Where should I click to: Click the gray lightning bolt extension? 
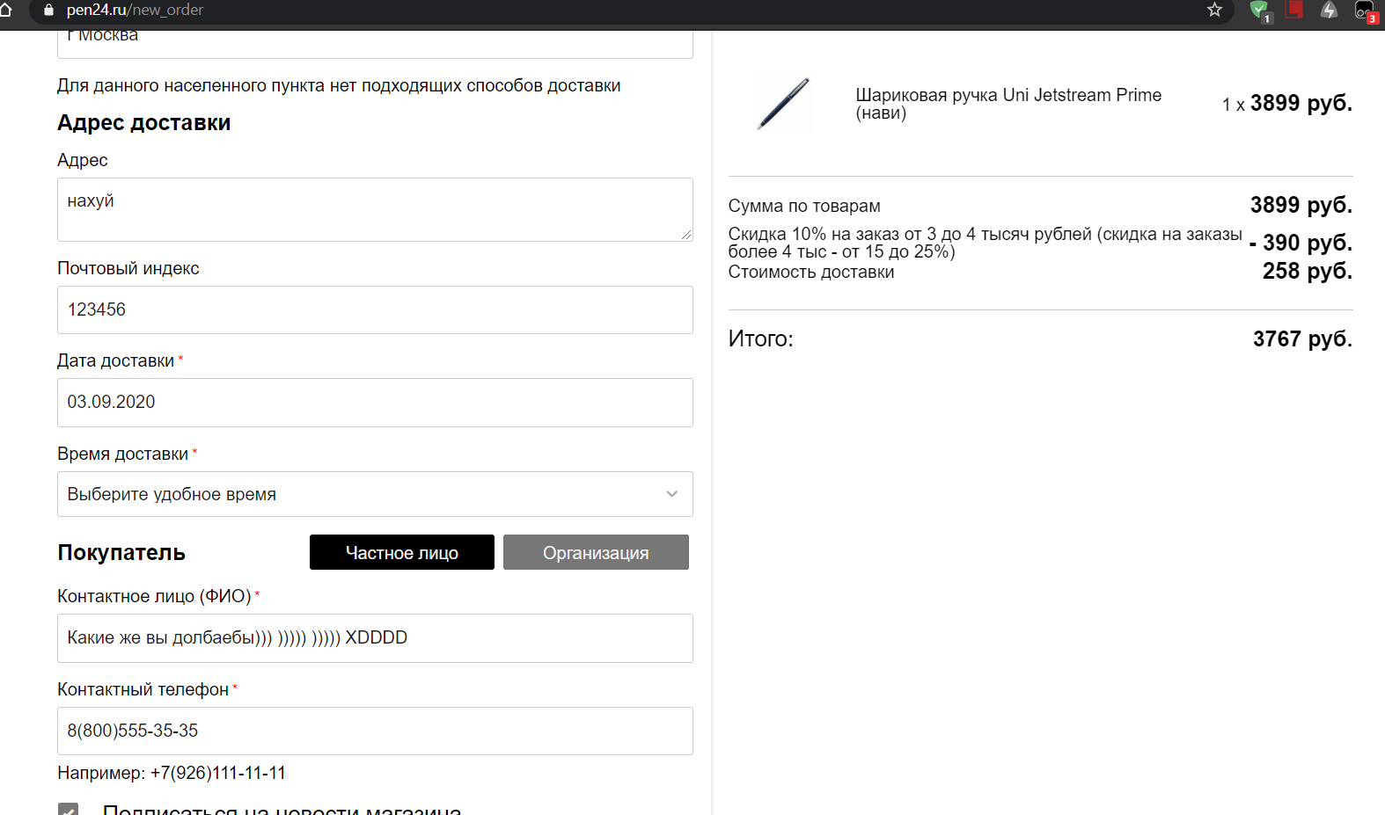coord(1329,10)
